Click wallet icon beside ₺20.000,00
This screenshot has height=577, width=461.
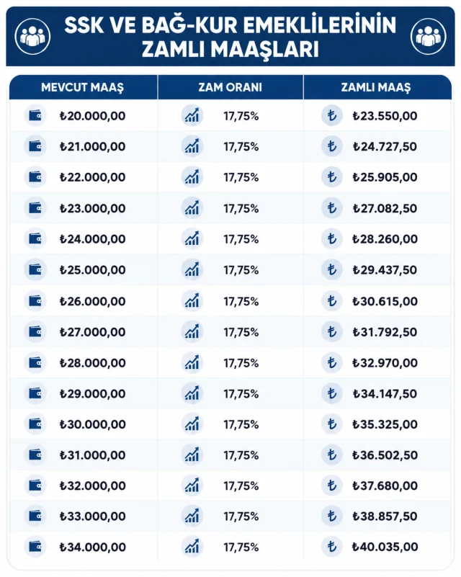pyautogui.click(x=35, y=116)
